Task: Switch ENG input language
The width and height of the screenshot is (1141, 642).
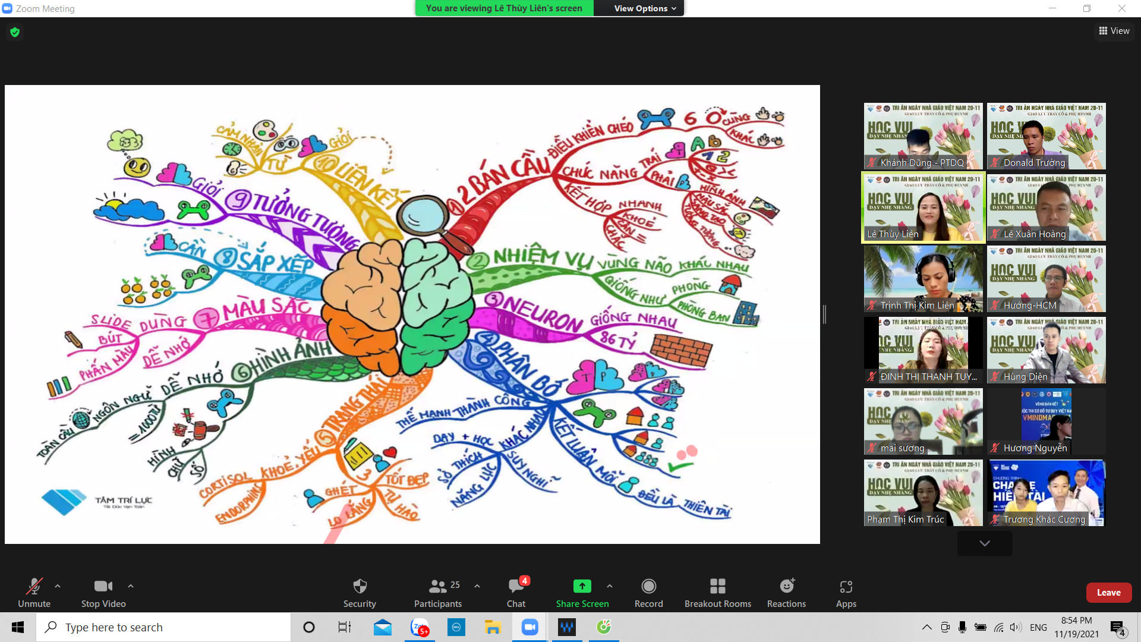Action: coord(1038,627)
